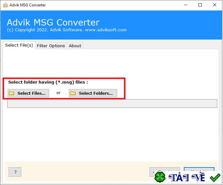This screenshot has height=185, width=223.
Task: Click the empty file path field
Action: tap(112, 104)
